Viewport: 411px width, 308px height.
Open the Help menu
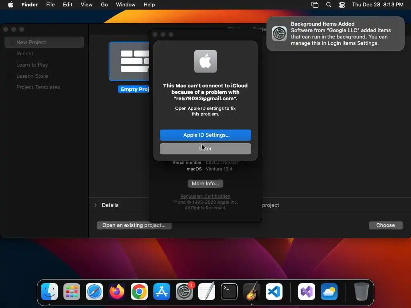pos(149,5)
